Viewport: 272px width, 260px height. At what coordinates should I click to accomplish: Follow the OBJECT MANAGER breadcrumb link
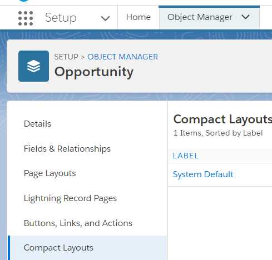(x=122, y=57)
